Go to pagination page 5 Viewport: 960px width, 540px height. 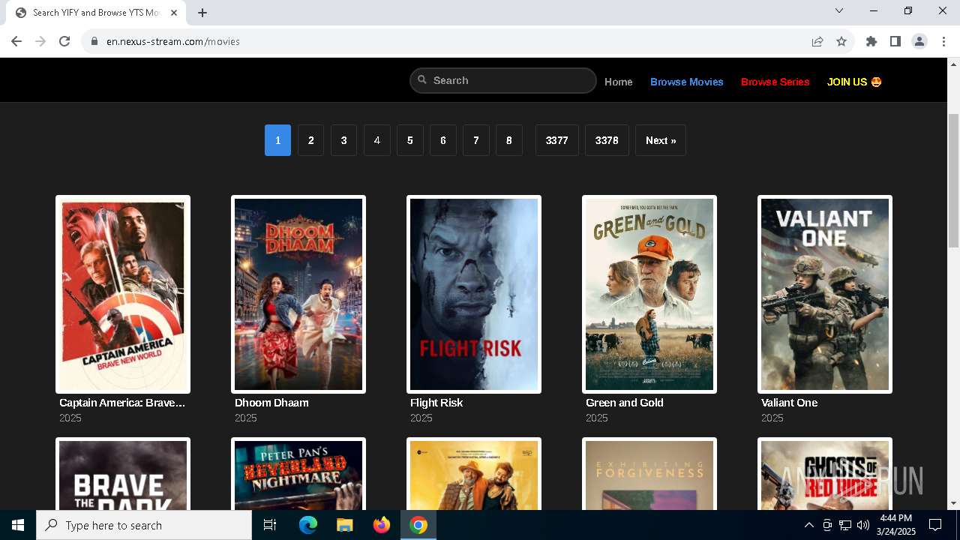(x=409, y=140)
